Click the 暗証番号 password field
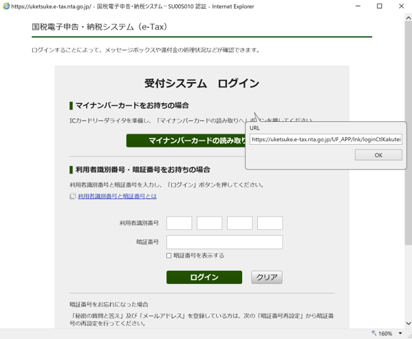This screenshot has height=339, width=412. pos(225,242)
